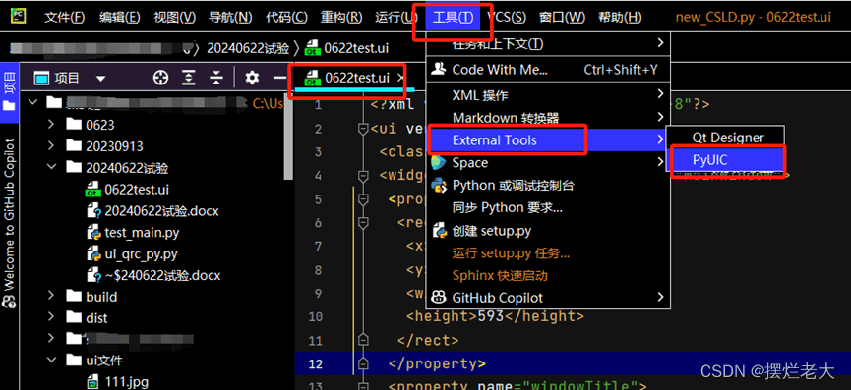Click the Code With Me person icon
Screen dimensions: 851x390
tap(438, 70)
